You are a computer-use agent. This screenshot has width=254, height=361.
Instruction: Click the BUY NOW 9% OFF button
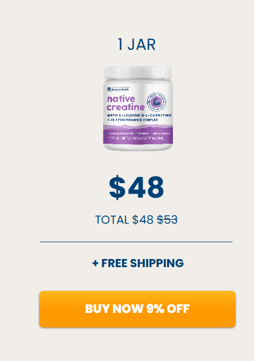pyautogui.click(x=137, y=309)
